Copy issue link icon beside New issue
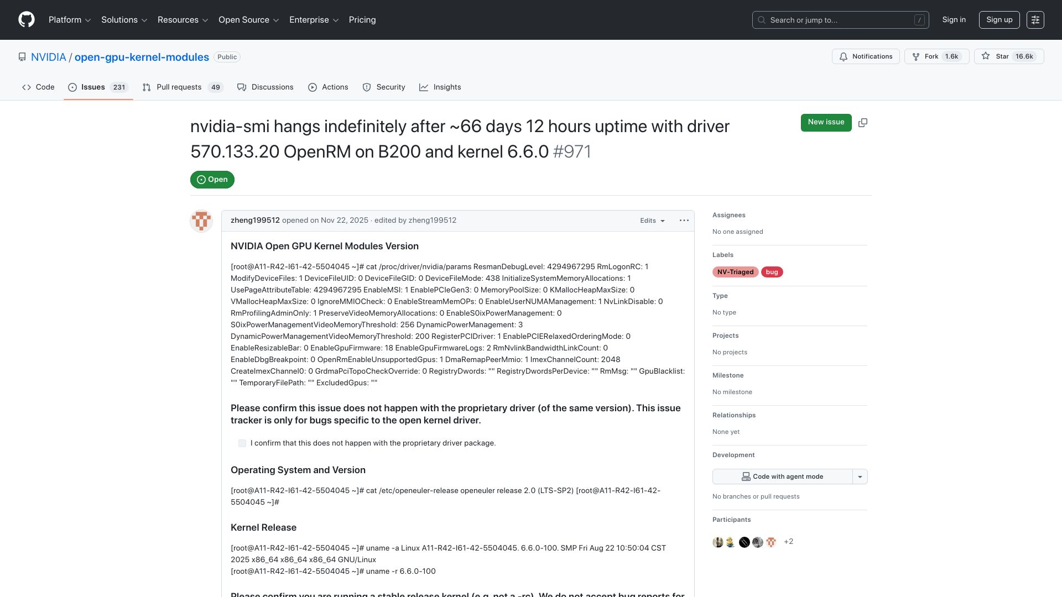Image resolution: width=1062 pixels, height=597 pixels. (863, 123)
